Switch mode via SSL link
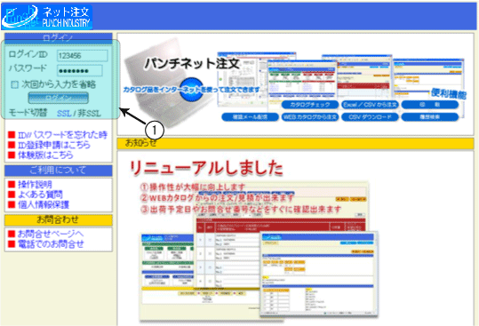 pyautogui.click(x=64, y=114)
